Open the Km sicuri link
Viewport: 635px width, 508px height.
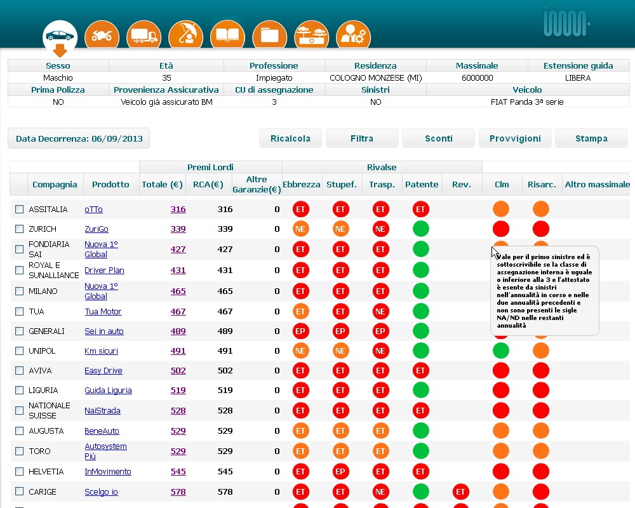tap(101, 351)
